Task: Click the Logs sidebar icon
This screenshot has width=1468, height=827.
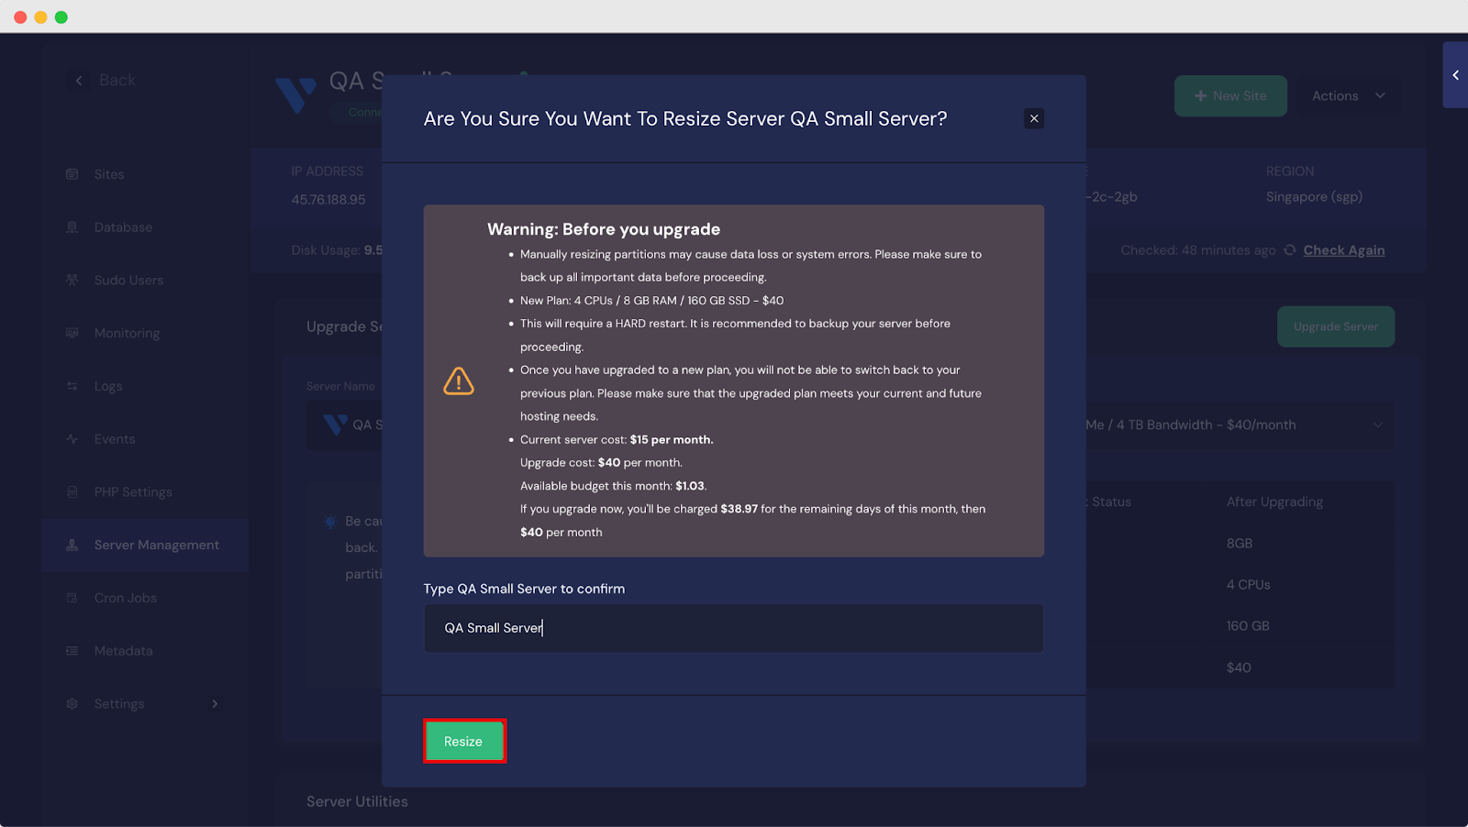Action: pyautogui.click(x=72, y=387)
